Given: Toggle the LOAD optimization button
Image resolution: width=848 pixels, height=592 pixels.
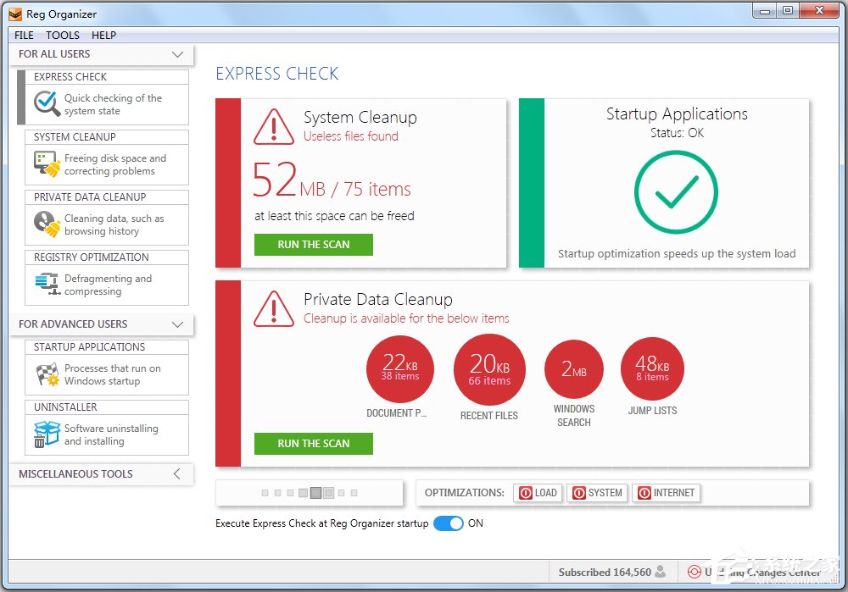Looking at the screenshot, I should point(538,493).
